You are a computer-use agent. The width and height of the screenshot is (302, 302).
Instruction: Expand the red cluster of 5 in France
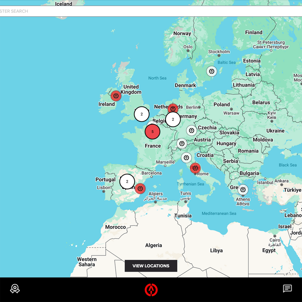click(x=153, y=132)
